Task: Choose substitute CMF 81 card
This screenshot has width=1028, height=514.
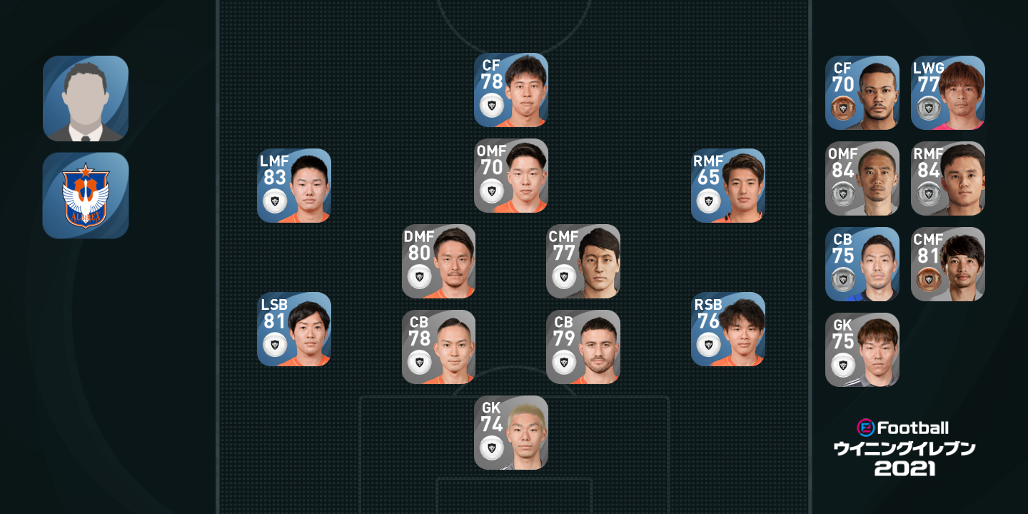Action: tap(948, 264)
